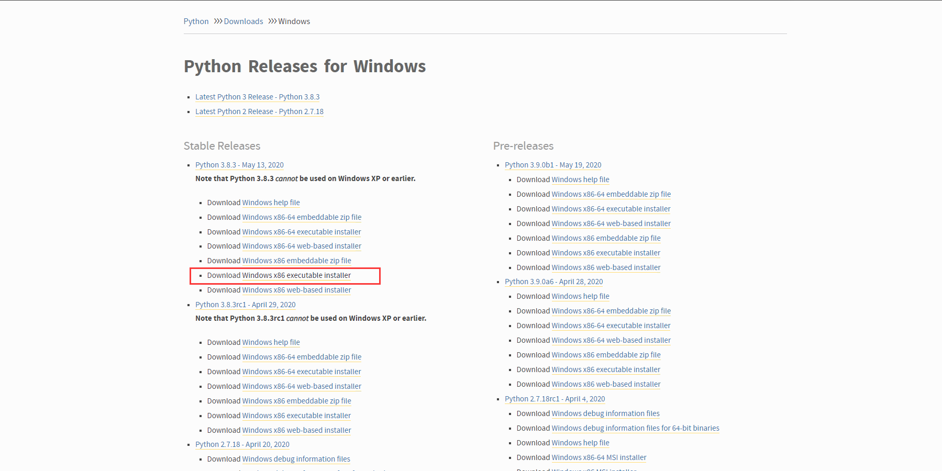This screenshot has height=471, width=942.
Task: Click the 'Stable Releases' section heading
Action: (222, 146)
